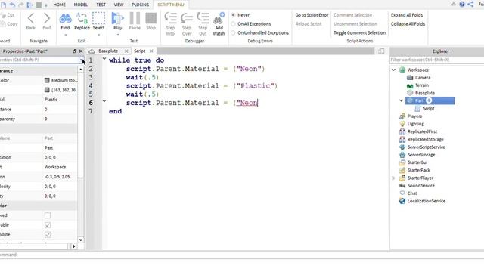Click the undo arrow in title bar
Viewport: 484px width, 272px height.
pyautogui.click(x=12, y=5)
